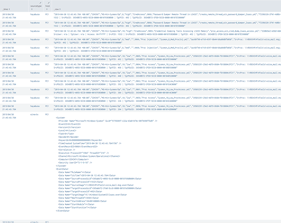Select the _time column header label
The height and width of the screenshot is (223, 281).
coord(5,9)
